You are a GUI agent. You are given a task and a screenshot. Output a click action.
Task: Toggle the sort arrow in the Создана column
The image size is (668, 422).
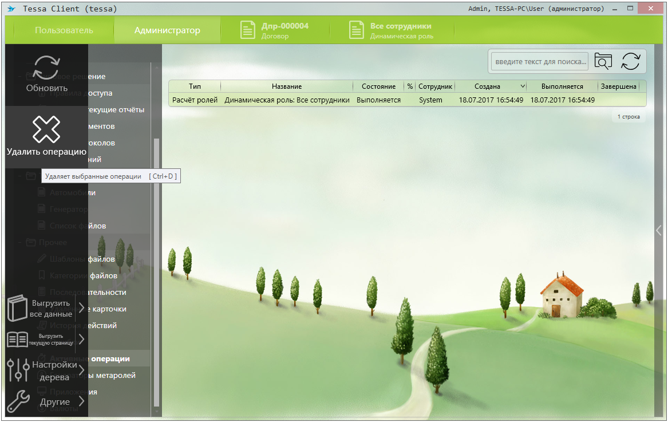(x=523, y=86)
